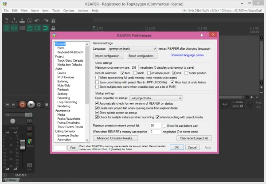This screenshot has width=266, height=184.
Task: Click the pin icon in Preferences title bar
Action: [202, 35]
